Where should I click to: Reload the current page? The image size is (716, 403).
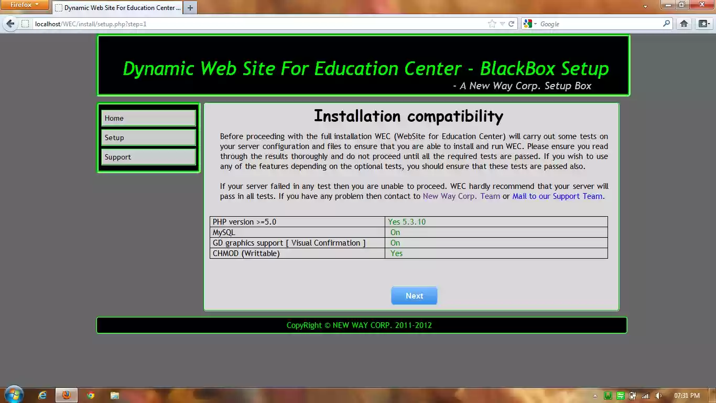(512, 23)
